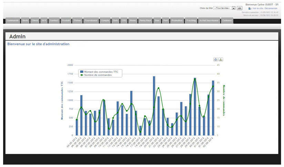Click the 25 right axis value
Image resolution: width=284 pixels, height=167 pixels.
pos(218,100)
